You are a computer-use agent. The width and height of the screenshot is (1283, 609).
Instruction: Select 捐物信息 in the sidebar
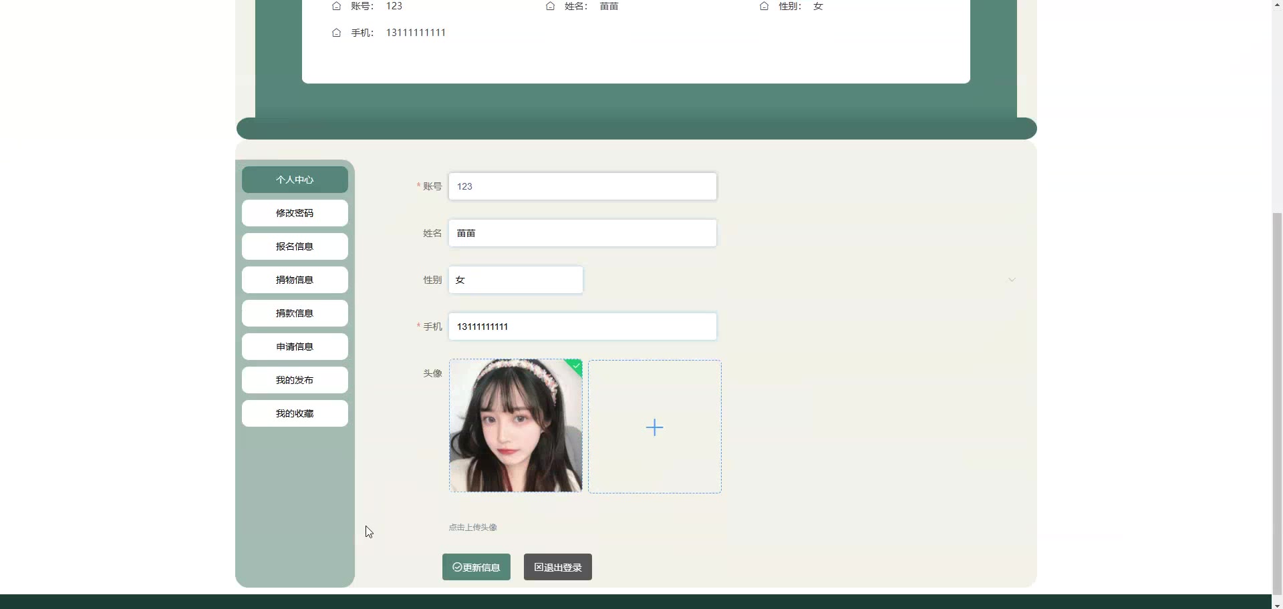(295, 280)
